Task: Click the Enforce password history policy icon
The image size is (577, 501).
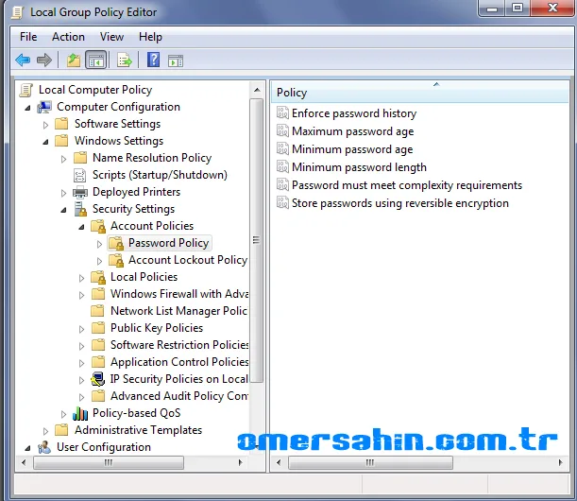Action: (282, 112)
